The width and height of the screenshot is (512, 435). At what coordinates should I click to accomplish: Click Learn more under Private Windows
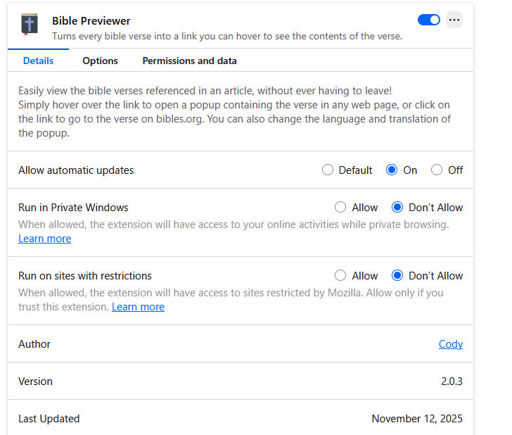44,239
